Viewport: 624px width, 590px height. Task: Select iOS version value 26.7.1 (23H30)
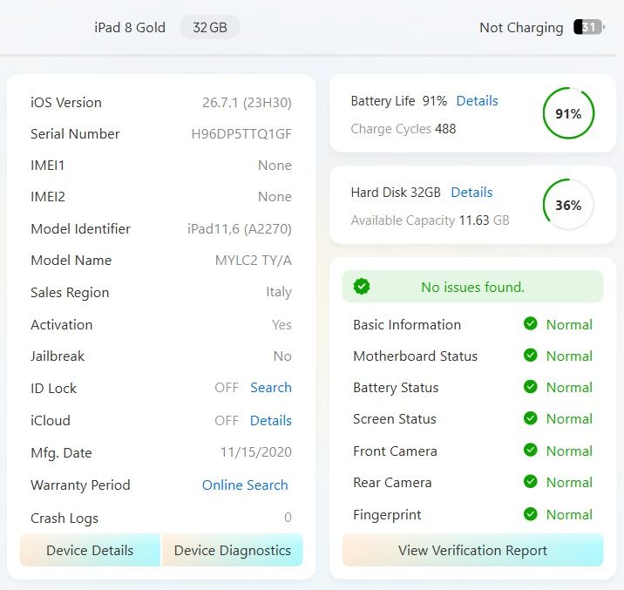[247, 103]
